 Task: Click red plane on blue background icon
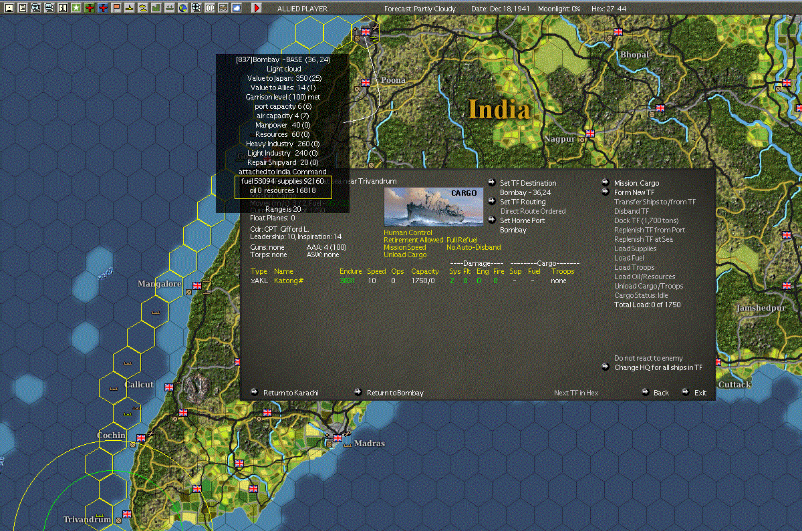pos(103,8)
